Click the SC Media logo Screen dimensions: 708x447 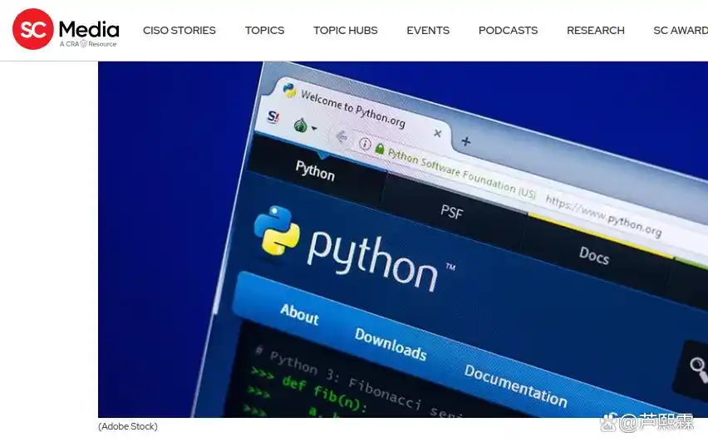coord(66,29)
